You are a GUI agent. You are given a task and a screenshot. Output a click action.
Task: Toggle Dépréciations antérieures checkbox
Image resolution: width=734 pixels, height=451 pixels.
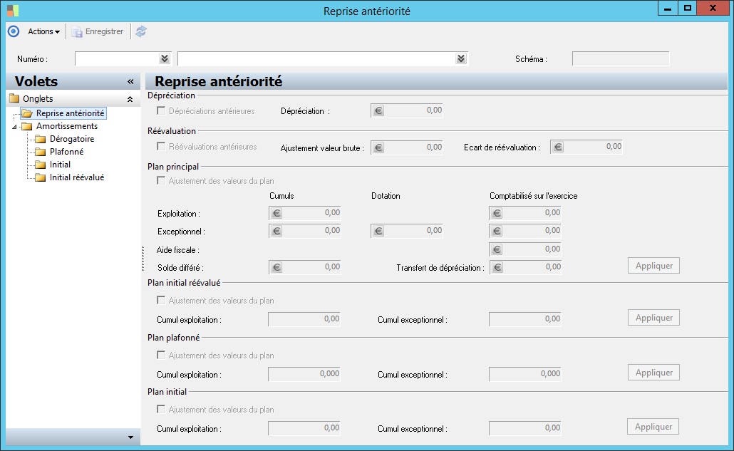click(x=161, y=111)
